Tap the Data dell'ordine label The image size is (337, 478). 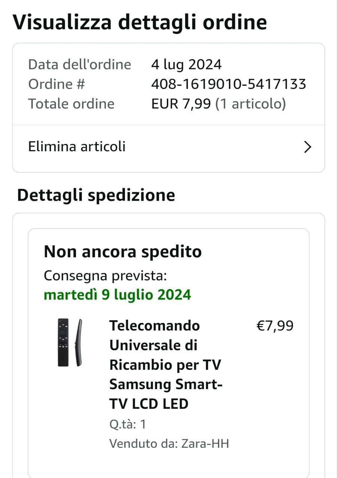(x=80, y=65)
